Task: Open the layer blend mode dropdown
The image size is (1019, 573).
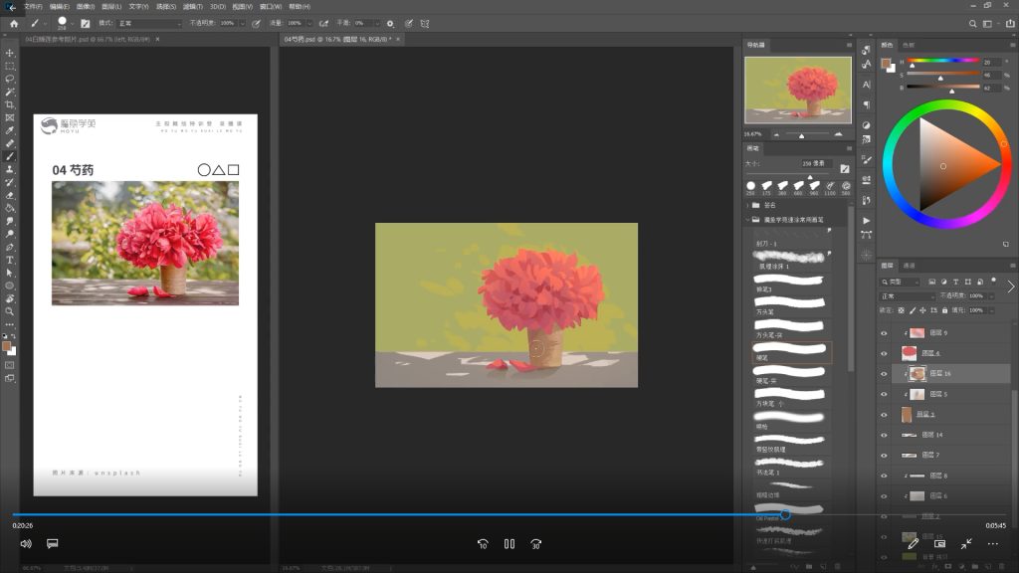Action: pos(906,296)
